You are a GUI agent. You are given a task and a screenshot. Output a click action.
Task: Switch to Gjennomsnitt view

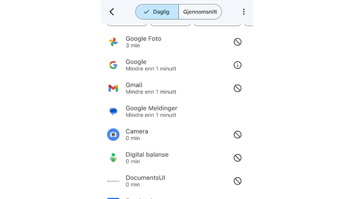200,12
